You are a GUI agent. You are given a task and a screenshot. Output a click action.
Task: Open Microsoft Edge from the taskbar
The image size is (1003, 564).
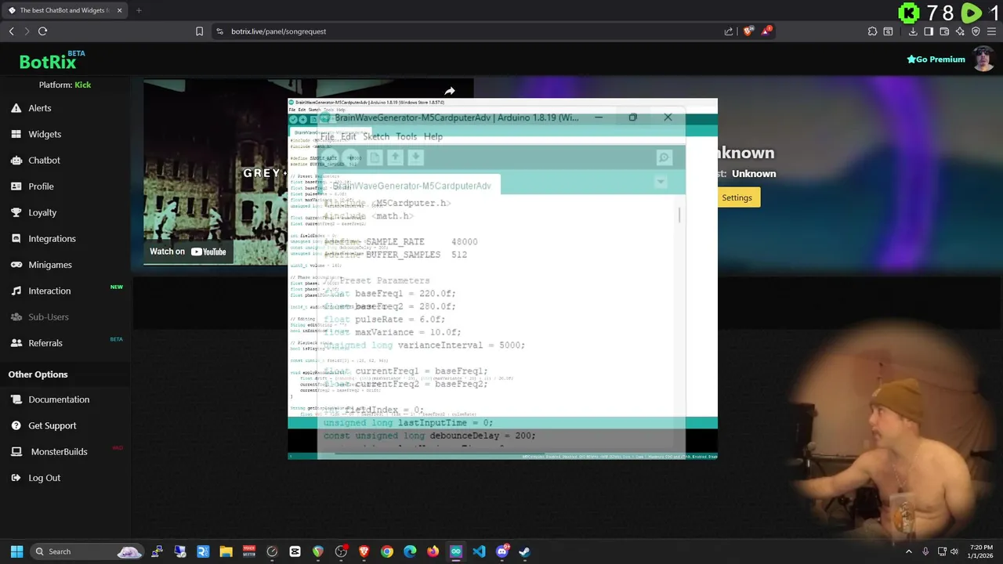pyautogui.click(x=410, y=551)
